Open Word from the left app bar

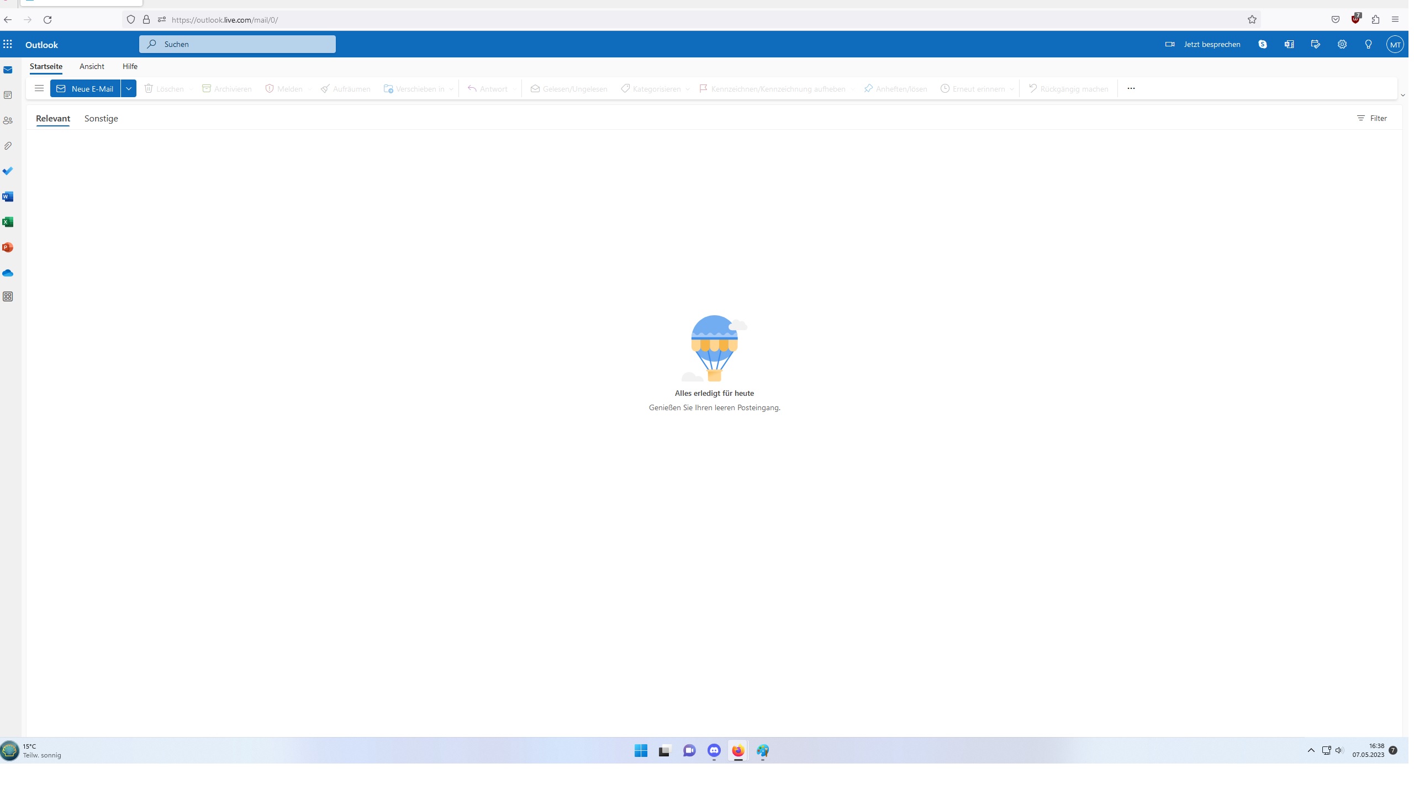8,197
